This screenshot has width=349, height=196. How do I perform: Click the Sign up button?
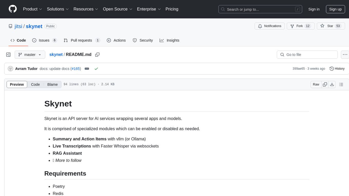(x=335, y=9)
